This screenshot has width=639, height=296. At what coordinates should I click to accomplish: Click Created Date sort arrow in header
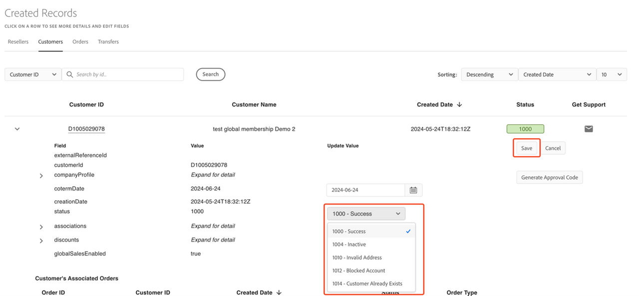[459, 105]
